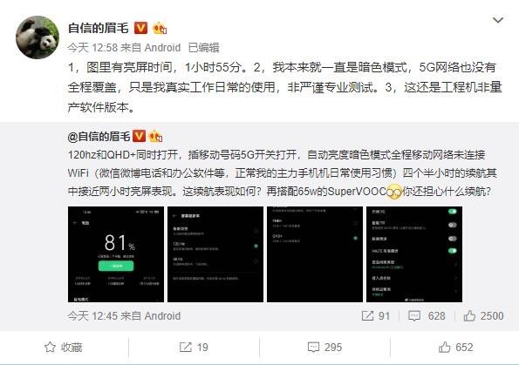
Task: Click the crown badge in the quoted post
Action: click(x=155, y=136)
